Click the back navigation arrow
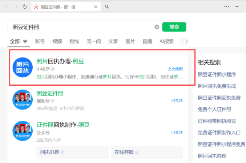Image resolution: width=246 pixels, height=163 pixels. click(7, 7)
